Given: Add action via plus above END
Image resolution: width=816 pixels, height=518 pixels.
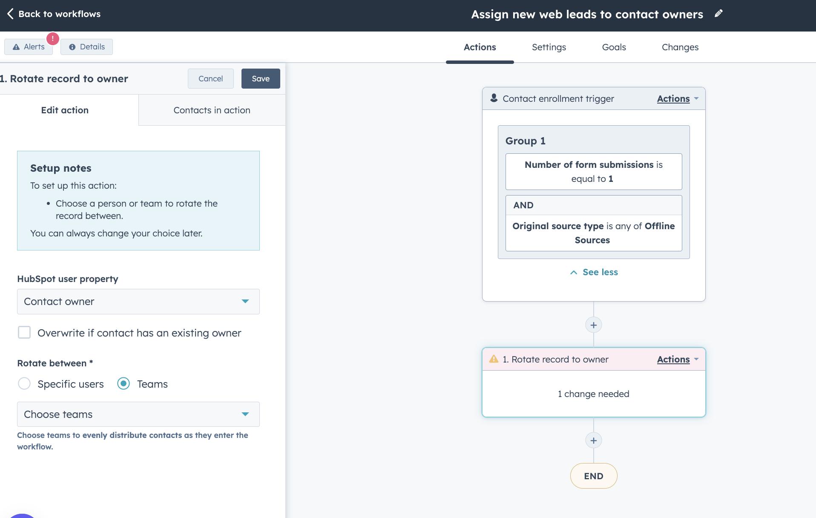Looking at the screenshot, I should pyautogui.click(x=593, y=440).
